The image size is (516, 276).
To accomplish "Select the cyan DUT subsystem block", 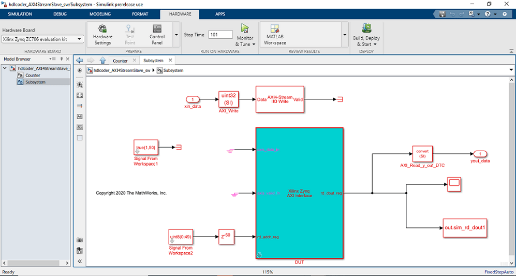I will [300, 193].
